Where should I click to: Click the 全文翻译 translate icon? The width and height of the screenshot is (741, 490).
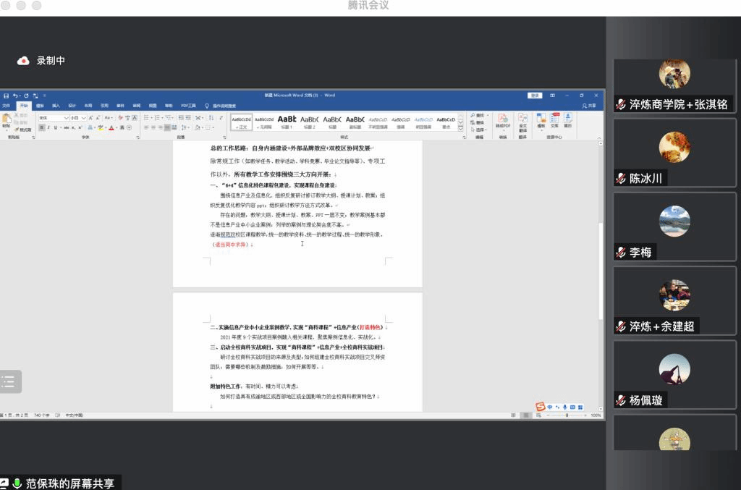pyautogui.click(x=522, y=119)
